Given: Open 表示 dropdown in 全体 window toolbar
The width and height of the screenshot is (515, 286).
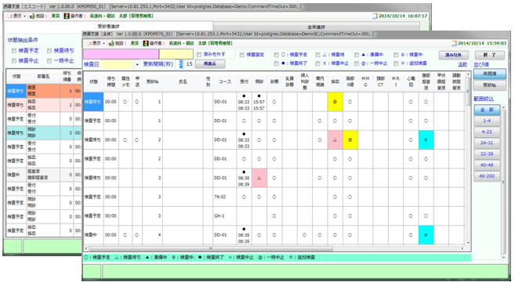Looking at the screenshot, I should [96, 43].
